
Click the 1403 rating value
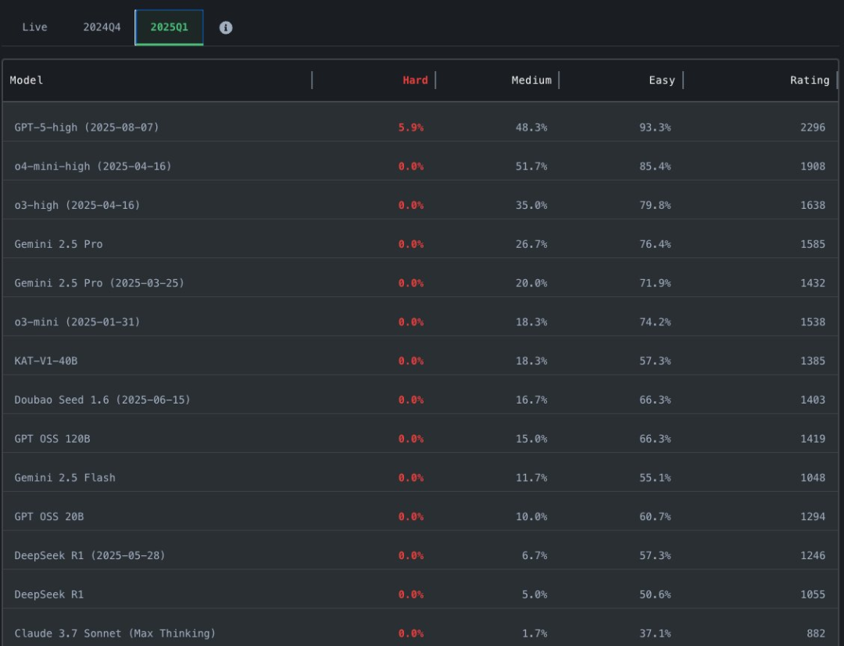tap(813, 400)
